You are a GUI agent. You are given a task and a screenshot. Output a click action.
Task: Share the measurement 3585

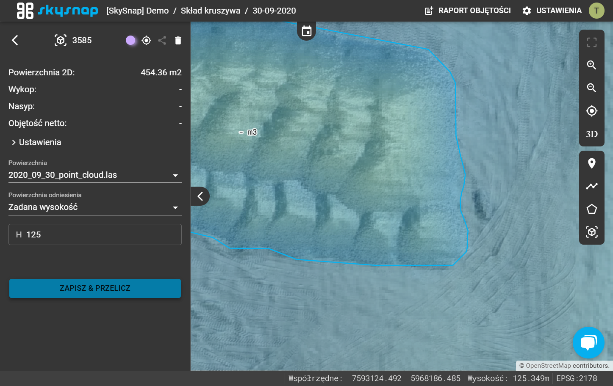click(x=162, y=40)
